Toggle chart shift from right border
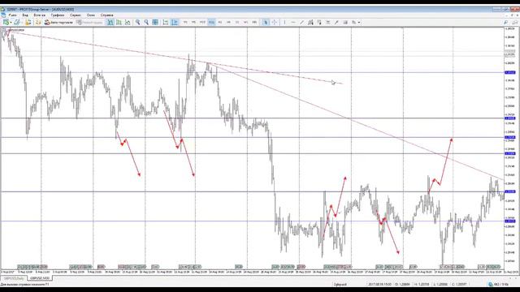The width and height of the screenshot is (520, 292). [x=175, y=22]
